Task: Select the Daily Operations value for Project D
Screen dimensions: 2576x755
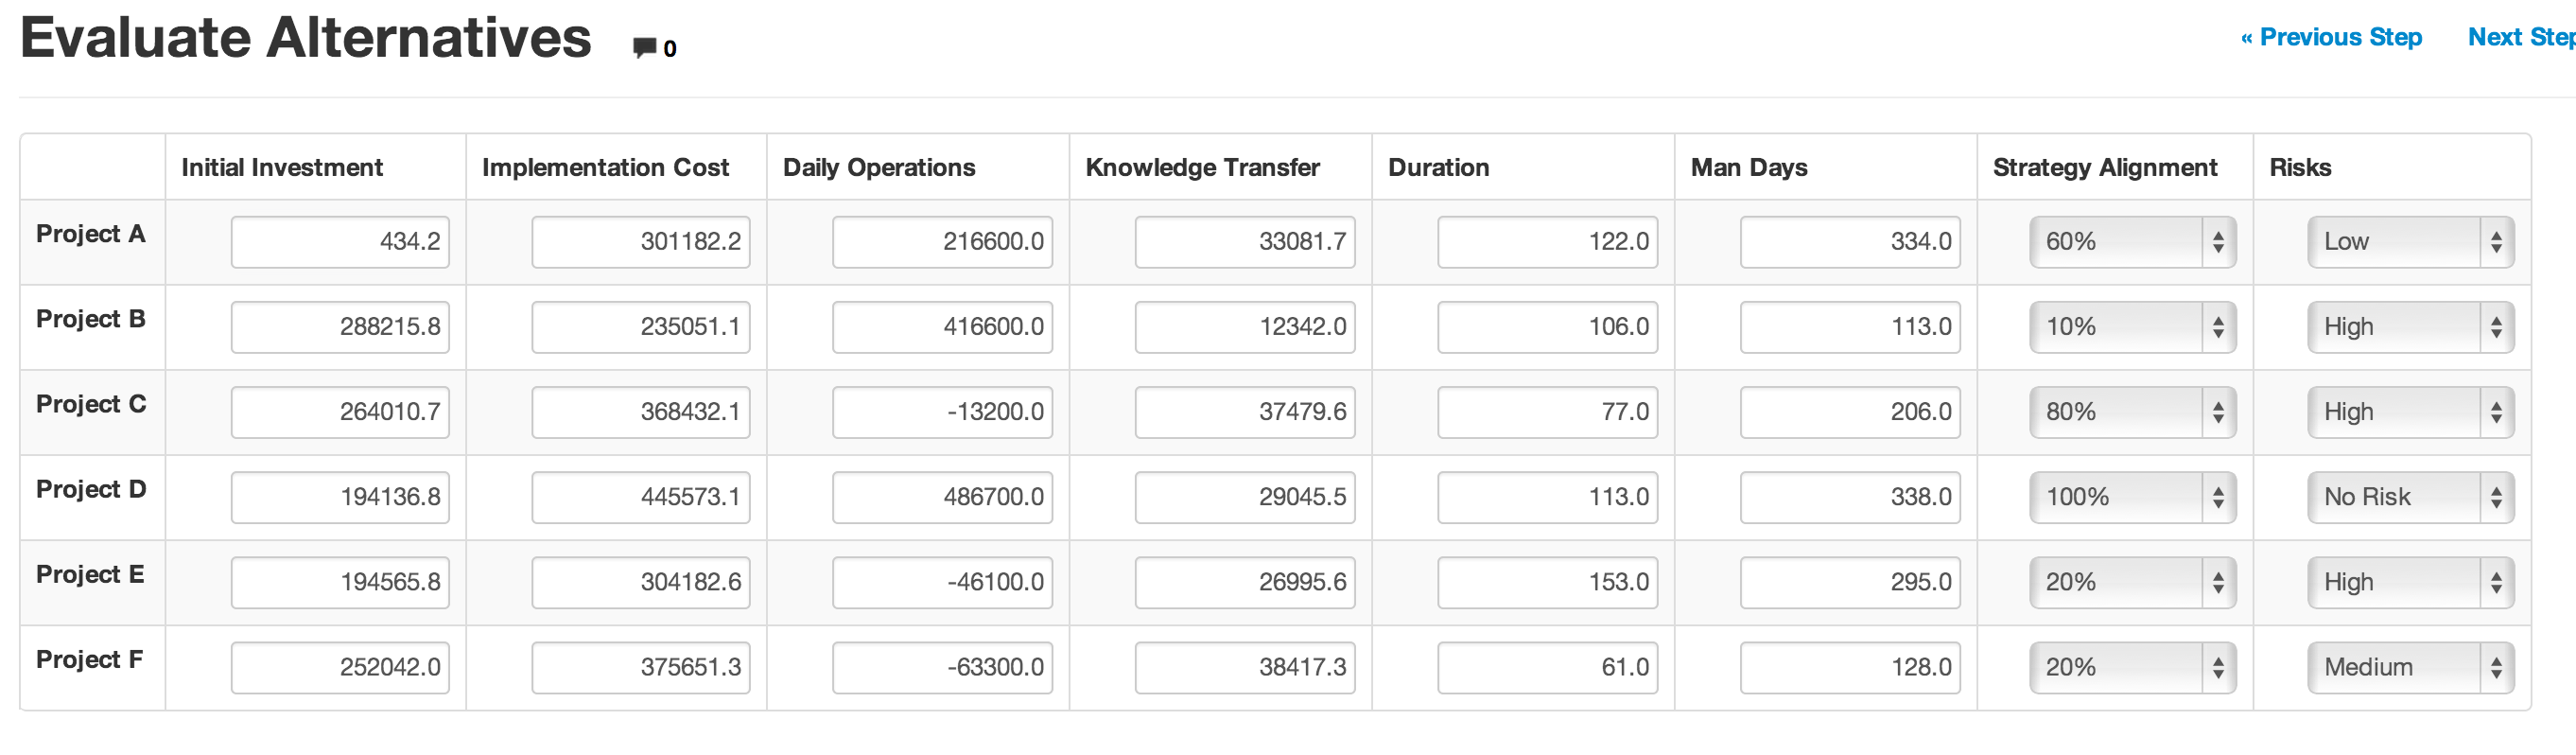Action: [942, 496]
